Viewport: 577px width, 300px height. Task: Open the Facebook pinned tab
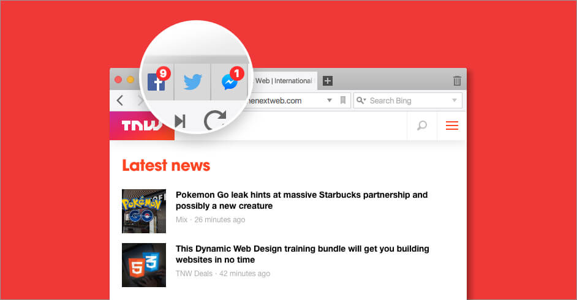click(x=156, y=81)
